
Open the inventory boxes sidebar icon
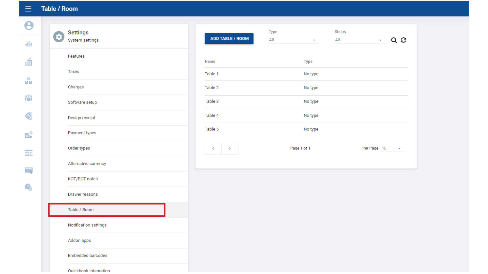(29, 80)
